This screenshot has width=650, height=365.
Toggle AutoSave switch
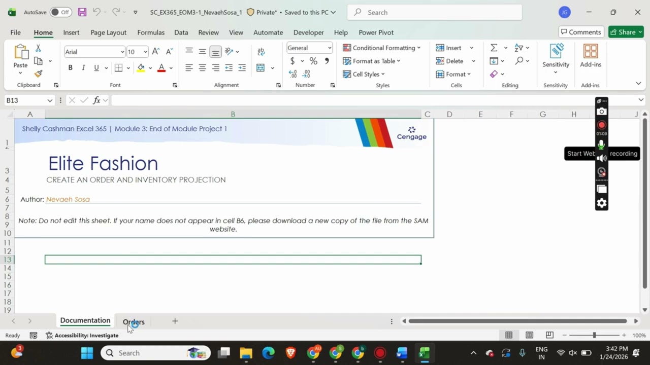pos(61,12)
